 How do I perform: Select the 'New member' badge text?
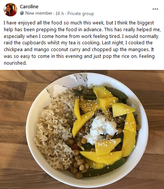coord(39,13)
